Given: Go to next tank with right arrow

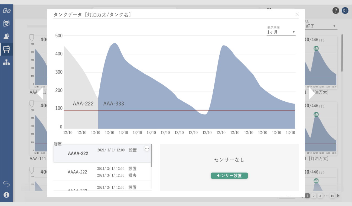Looking at the screenshot, I should [x=312, y=94].
